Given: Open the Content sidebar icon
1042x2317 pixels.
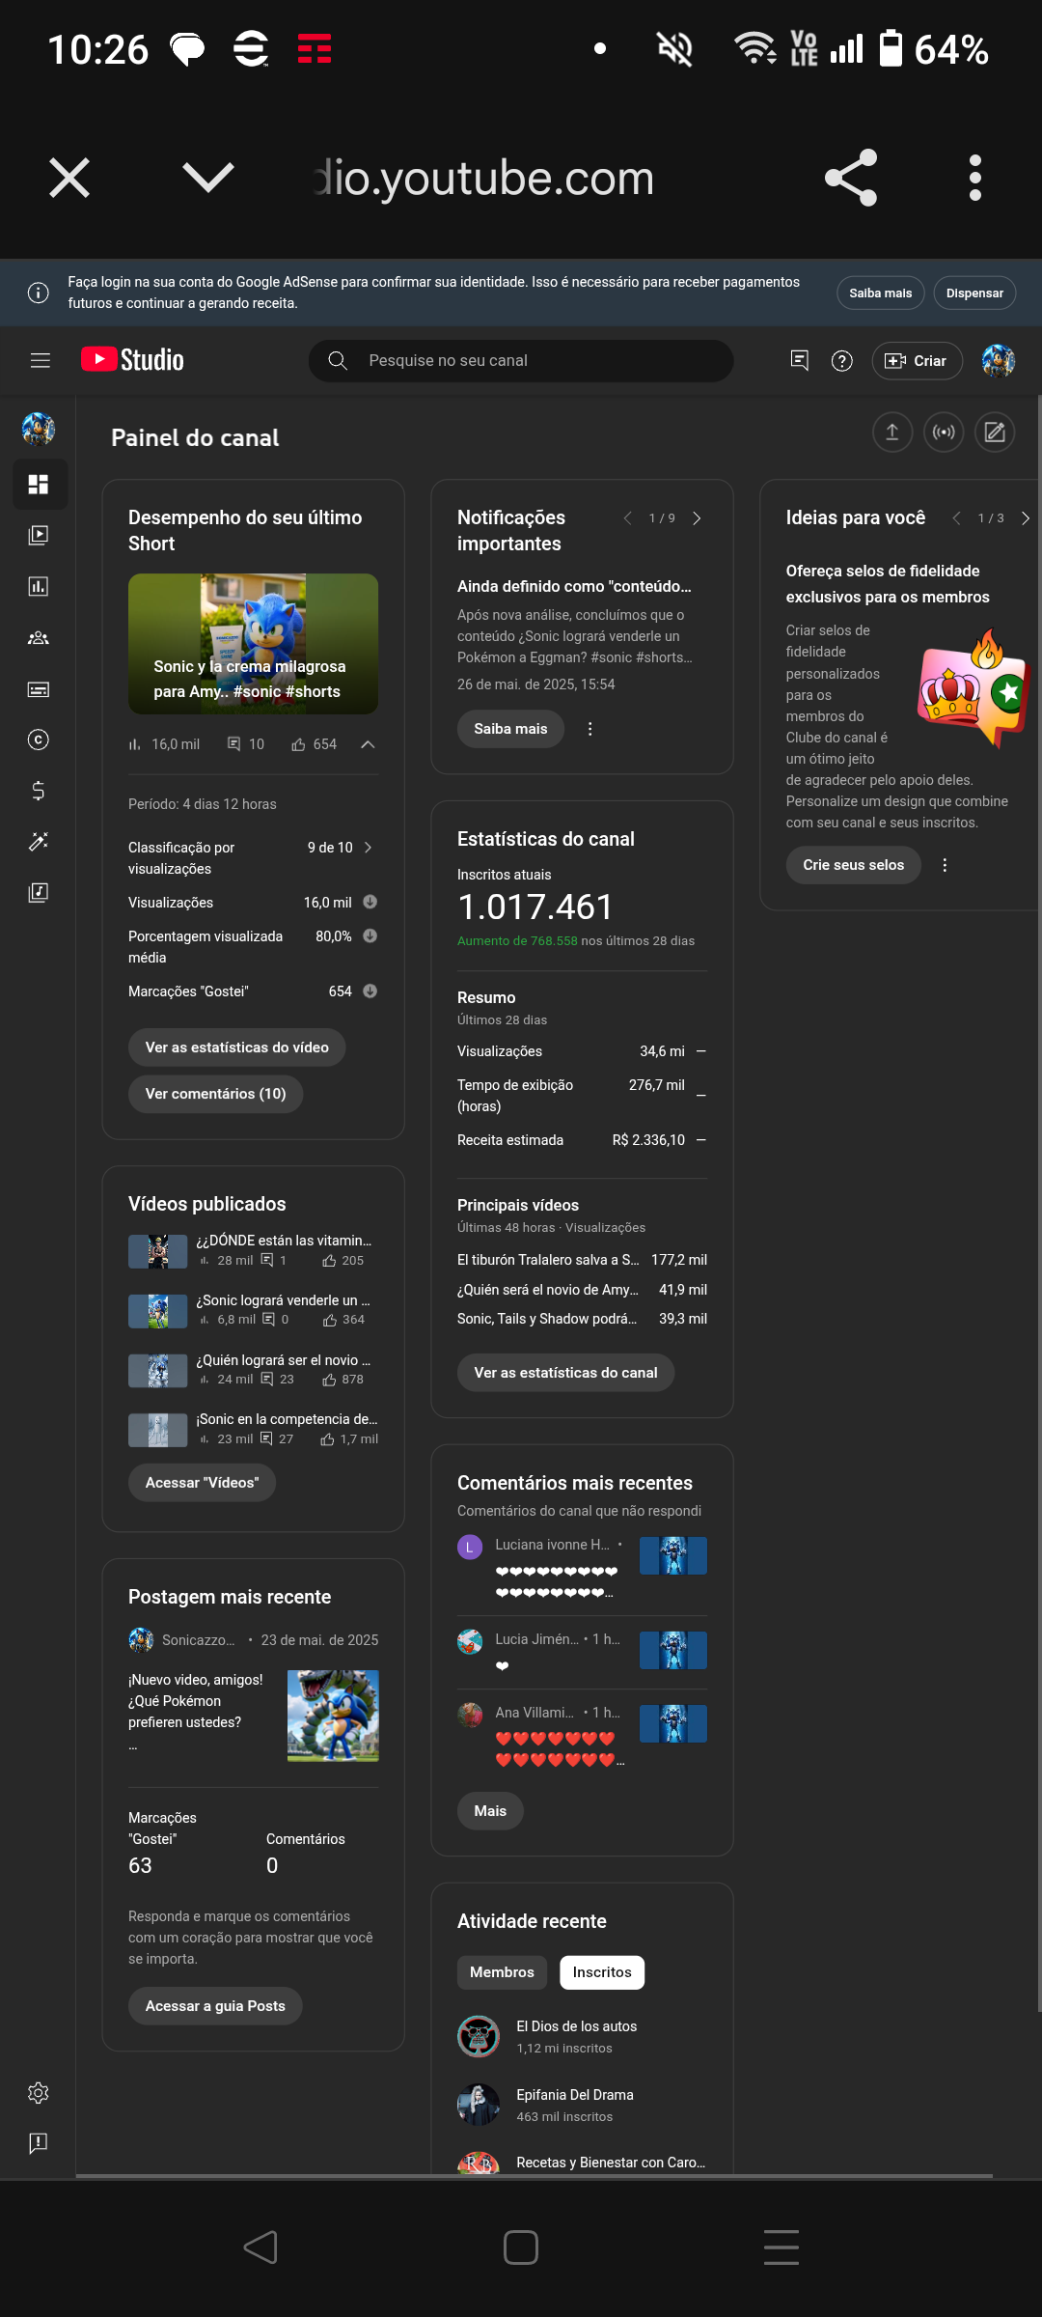Looking at the screenshot, I should (x=39, y=535).
